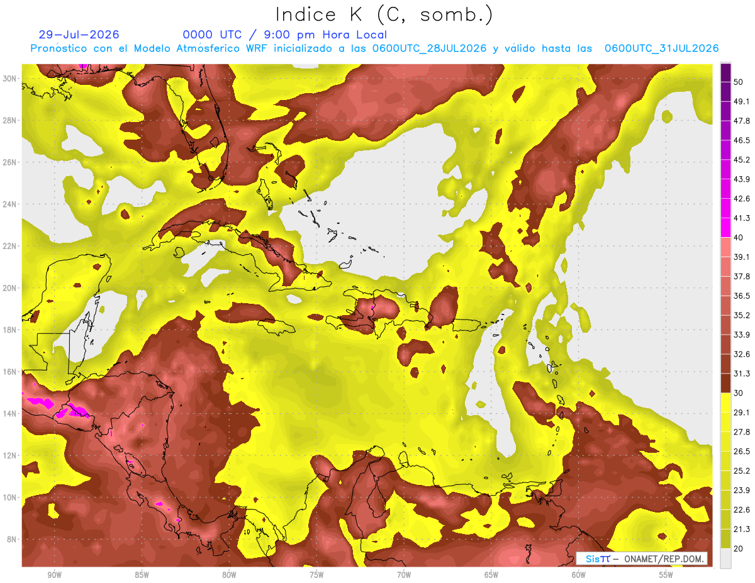Click the colorbar label "49.1"
This screenshot has height=583, width=755.
741,101
